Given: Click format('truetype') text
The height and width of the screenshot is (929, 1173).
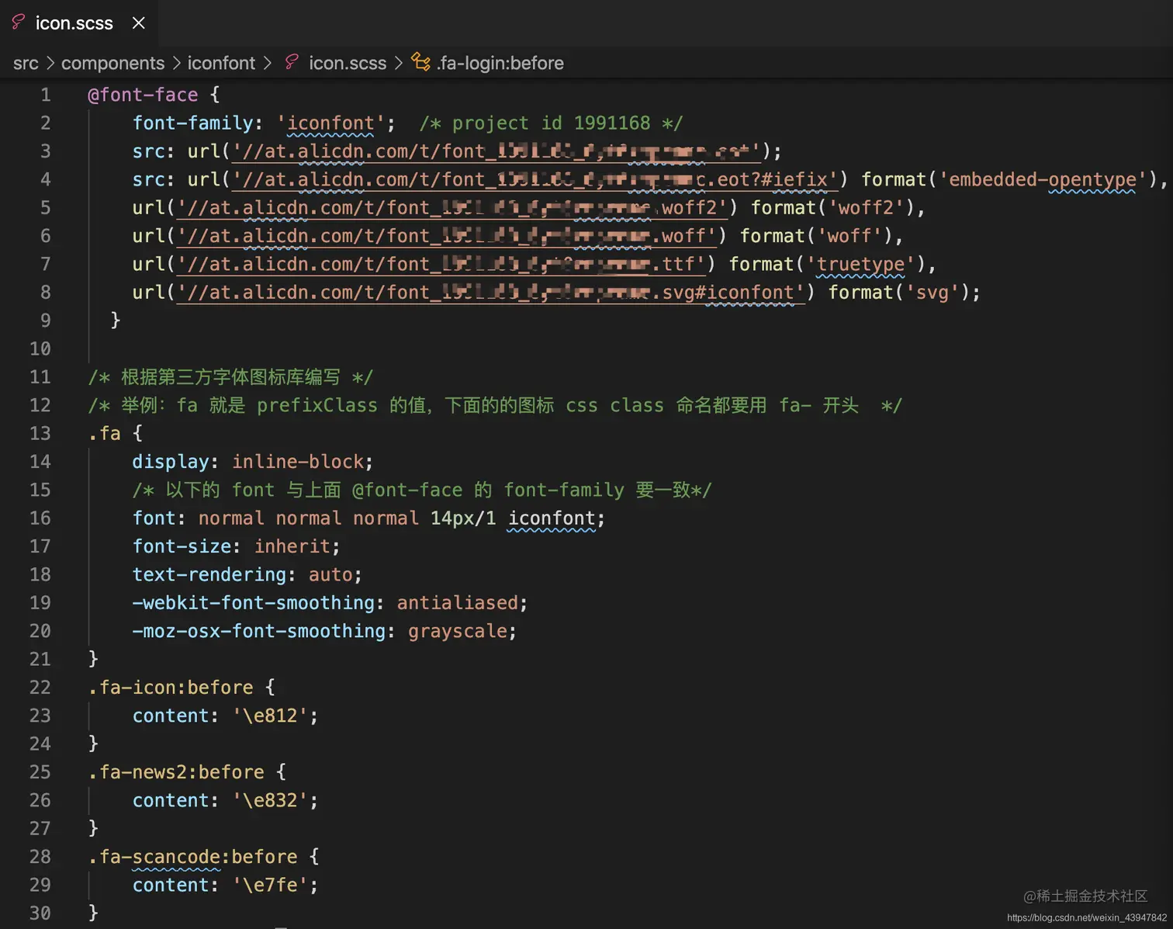Looking at the screenshot, I should [x=828, y=265].
